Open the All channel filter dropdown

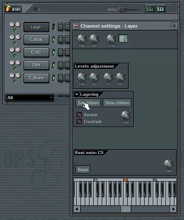pyautogui.click(x=30, y=97)
